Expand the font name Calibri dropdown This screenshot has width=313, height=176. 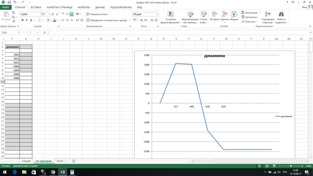coord(41,14)
